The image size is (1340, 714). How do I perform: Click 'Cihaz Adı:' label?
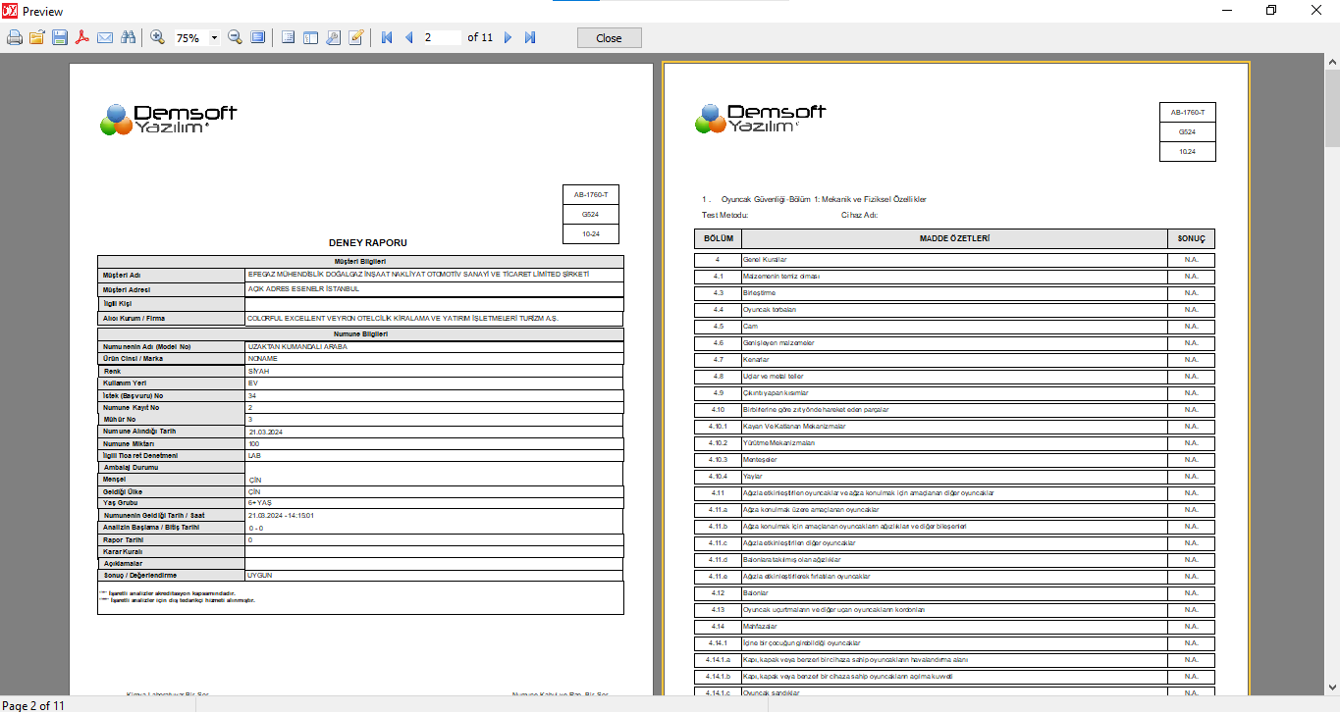(x=859, y=215)
